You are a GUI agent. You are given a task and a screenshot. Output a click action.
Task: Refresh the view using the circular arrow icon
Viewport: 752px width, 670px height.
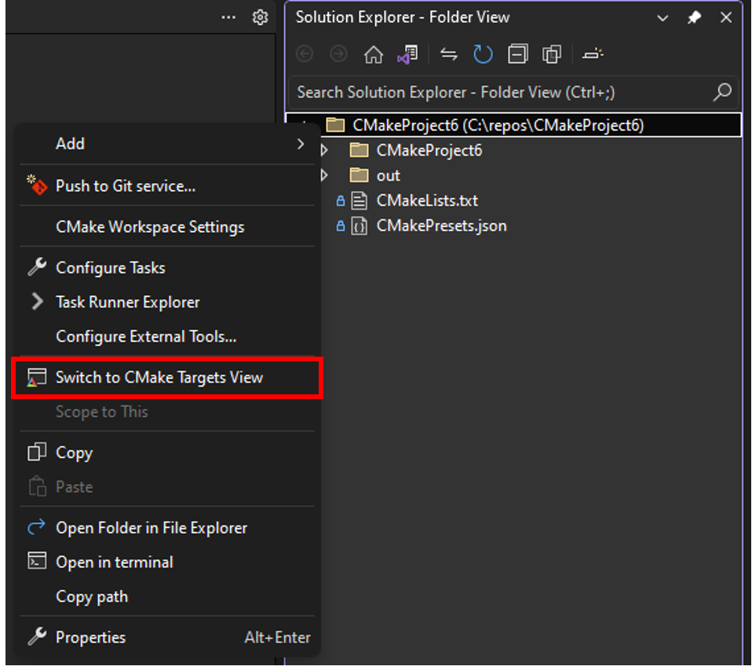click(483, 53)
